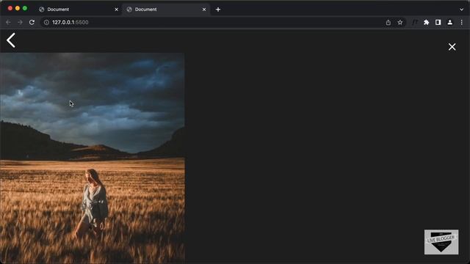Bookmark this page with the star

pos(399,23)
